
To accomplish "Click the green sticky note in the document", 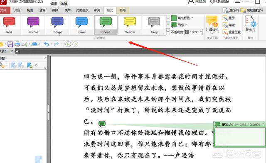I will click(102, 124).
